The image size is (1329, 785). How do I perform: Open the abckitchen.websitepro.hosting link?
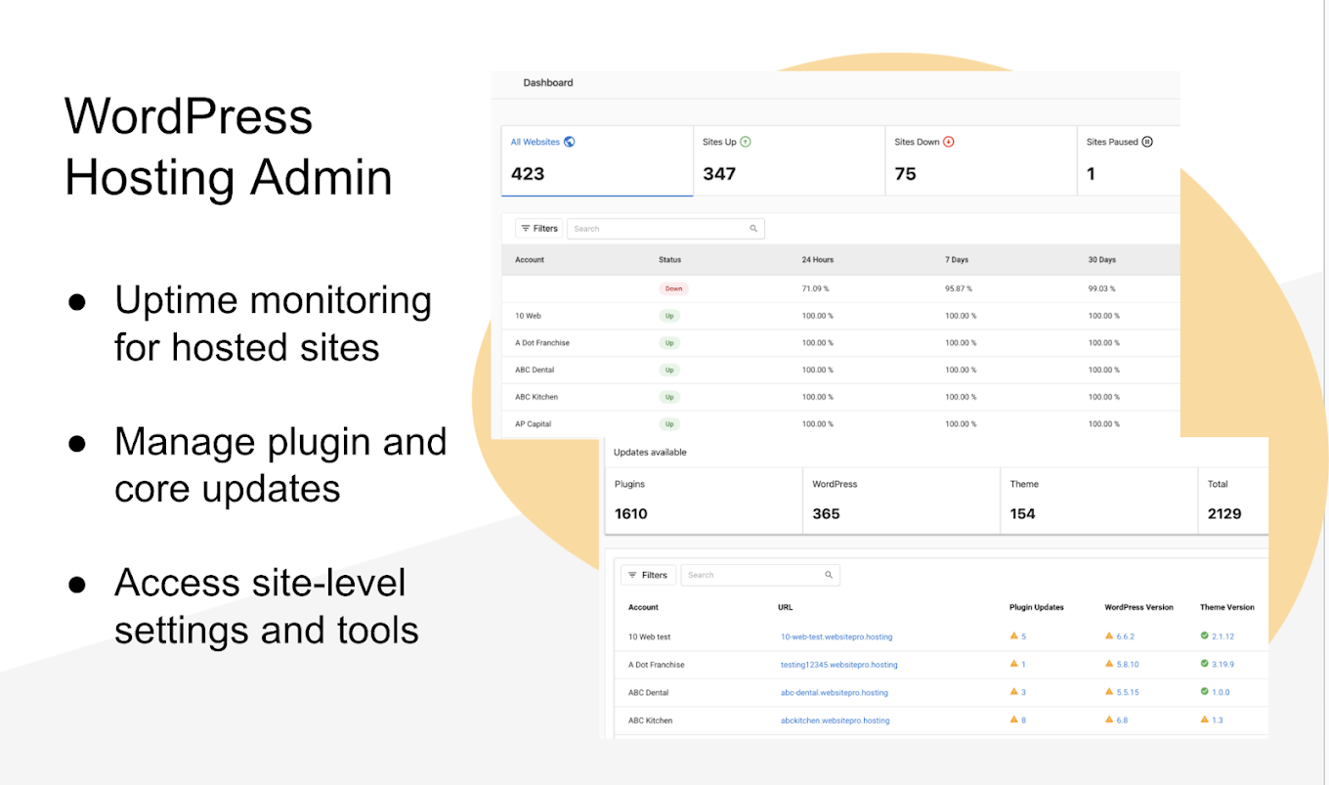[835, 720]
